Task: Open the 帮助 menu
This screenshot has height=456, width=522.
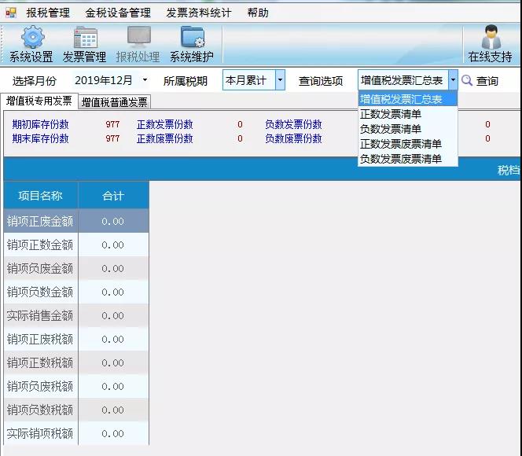Action: [257, 13]
